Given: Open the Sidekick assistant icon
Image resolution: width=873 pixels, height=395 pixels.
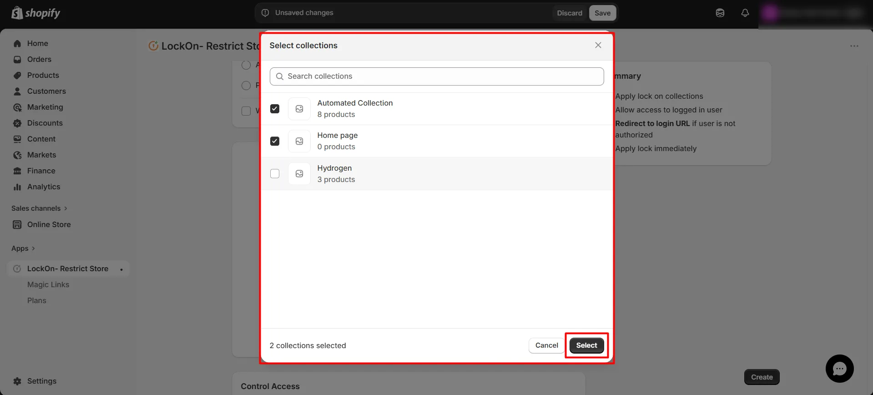Looking at the screenshot, I should [x=720, y=13].
